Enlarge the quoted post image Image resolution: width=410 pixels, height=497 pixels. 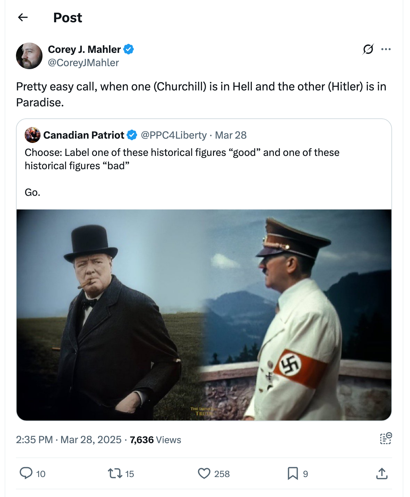204,314
